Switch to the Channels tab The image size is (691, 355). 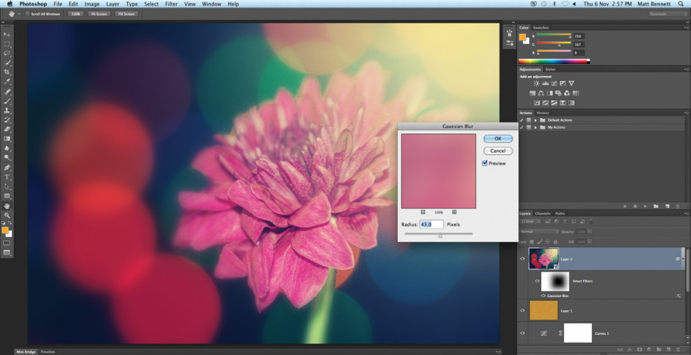542,213
